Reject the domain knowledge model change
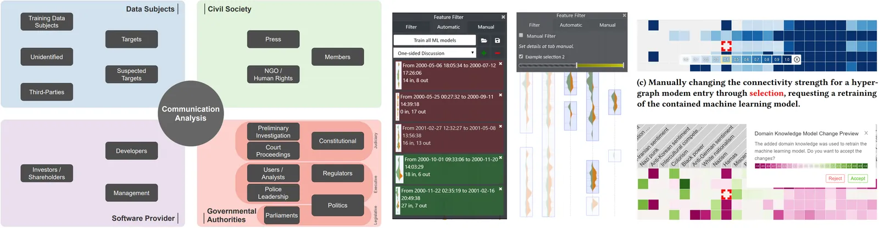This screenshot has width=879, height=228. [x=835, y=178]
